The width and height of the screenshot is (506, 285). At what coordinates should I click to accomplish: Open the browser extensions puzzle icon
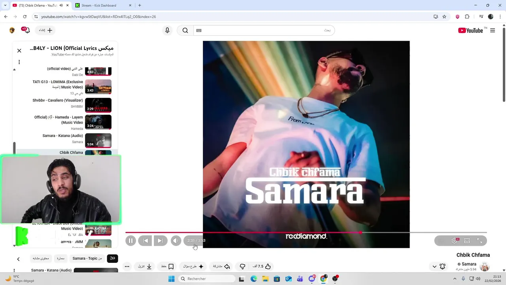pos(467,17)
